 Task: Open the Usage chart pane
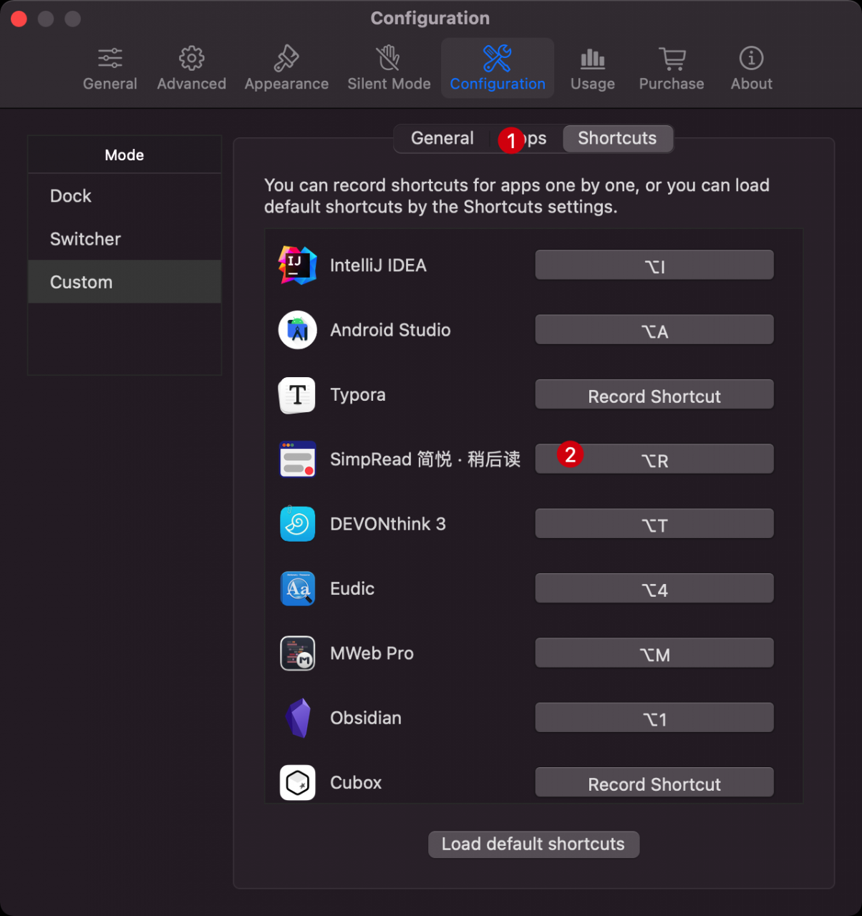(593, 69)
